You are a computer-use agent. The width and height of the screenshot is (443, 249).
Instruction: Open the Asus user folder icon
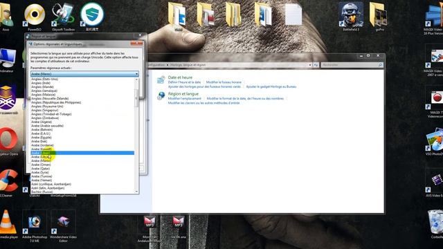coord(6,17)
